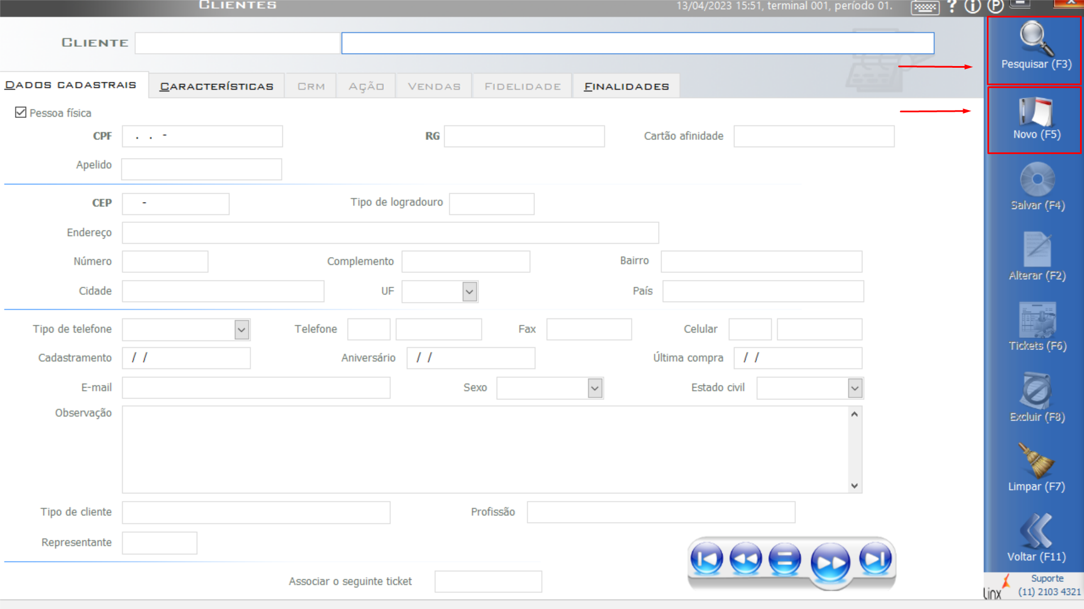Open the Tipo de telefone dropdown
Image resolution: width=1084 pixels, height=609 pixels.
coord(242,330)
